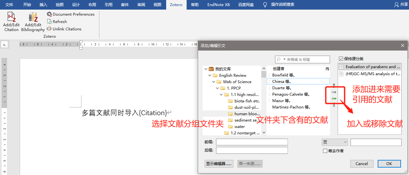The width and height of the screenshot is (409, 175).
Task: Select the 1.2 nontarget folder
Action: 243,133
